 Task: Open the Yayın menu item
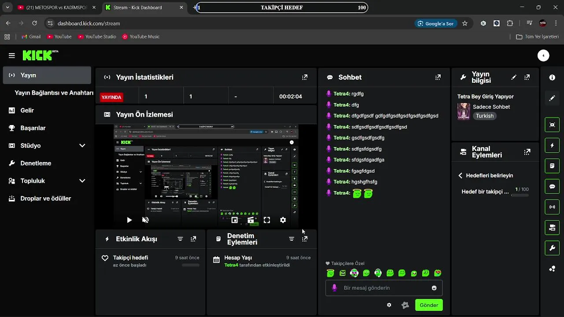[x=47, y=75]
